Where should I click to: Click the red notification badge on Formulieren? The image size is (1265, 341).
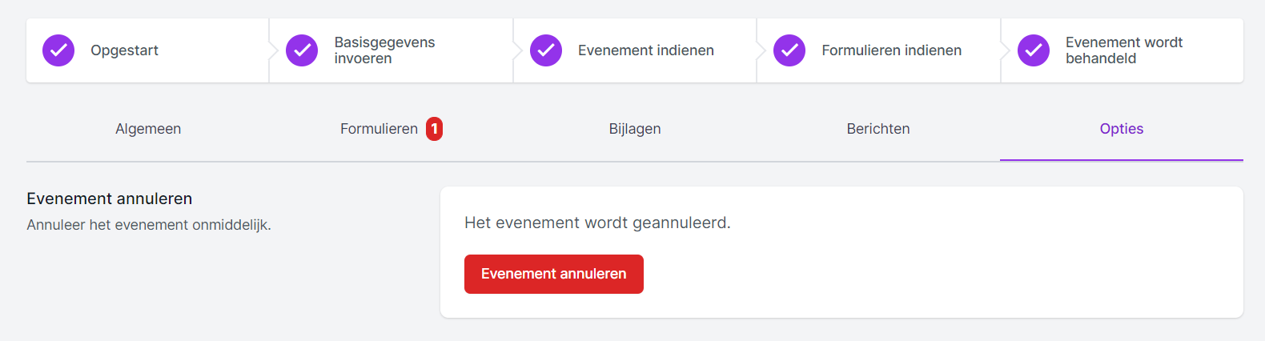point(434,129)
